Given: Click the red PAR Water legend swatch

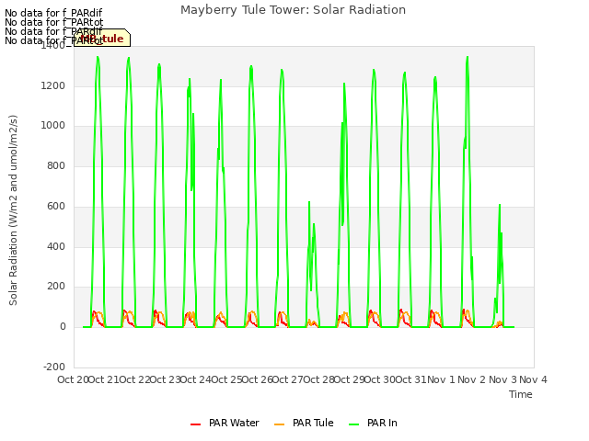Looking at the screenshot, I should pyautogui.click(x=196, y=424).
